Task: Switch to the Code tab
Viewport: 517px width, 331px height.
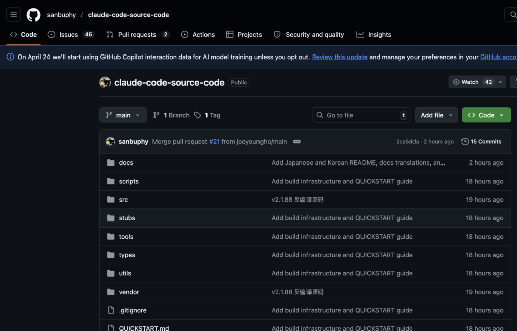Action: pyautogui.click(x=23, y=35)
